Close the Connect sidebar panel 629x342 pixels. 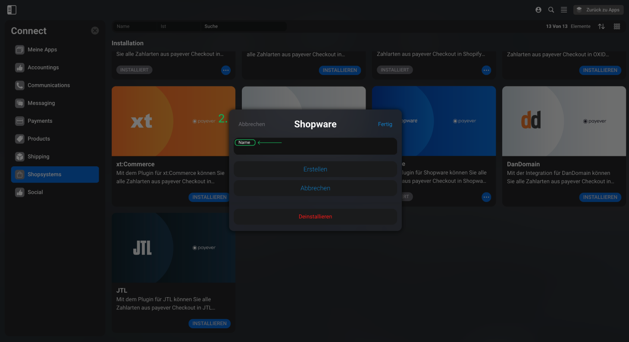[95, 31]
